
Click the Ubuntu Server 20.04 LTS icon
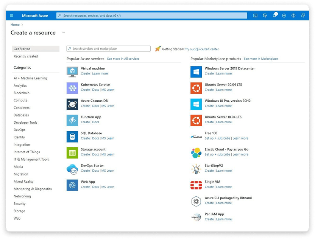pyautogui.click(x=196, y=88)
